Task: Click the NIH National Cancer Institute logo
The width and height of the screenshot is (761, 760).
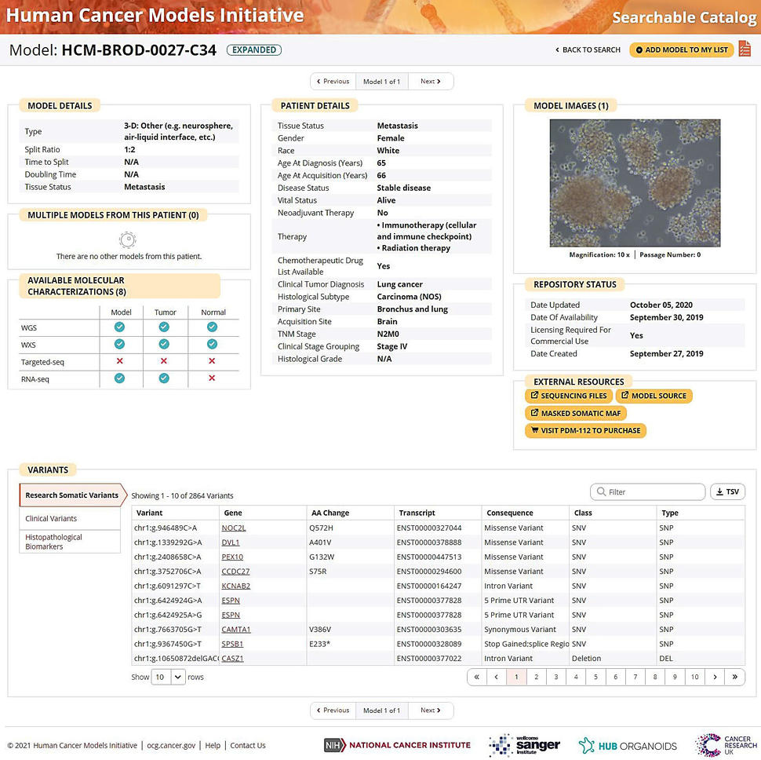Action: (x=396, y=745)
